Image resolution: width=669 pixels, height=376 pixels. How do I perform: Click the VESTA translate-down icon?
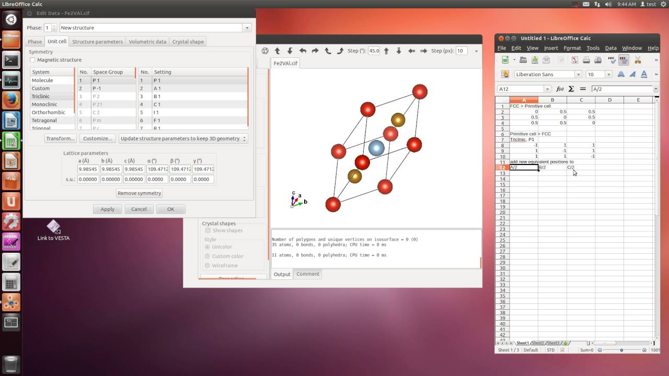pos(399,51)
